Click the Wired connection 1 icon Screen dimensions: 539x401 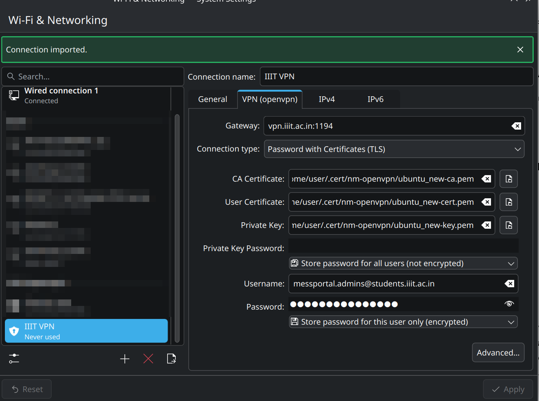(14, 95)
